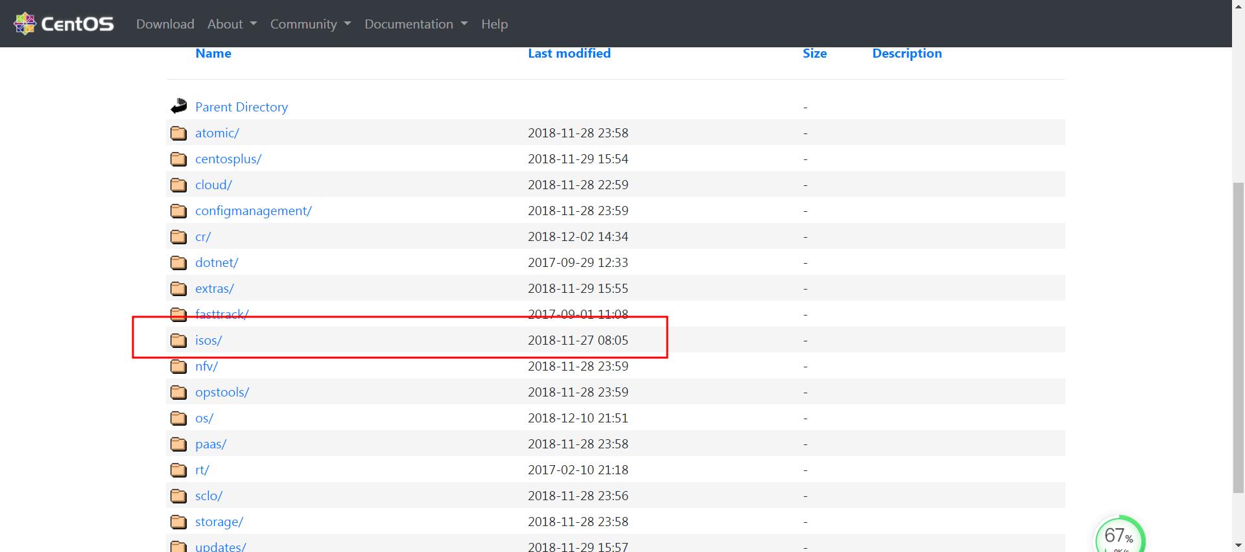Expand the Documentation dropdown

(415, 24)
